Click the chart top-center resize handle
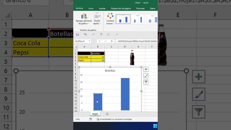The height and width of the screenshot is (130, 231). tap(110, 67)
